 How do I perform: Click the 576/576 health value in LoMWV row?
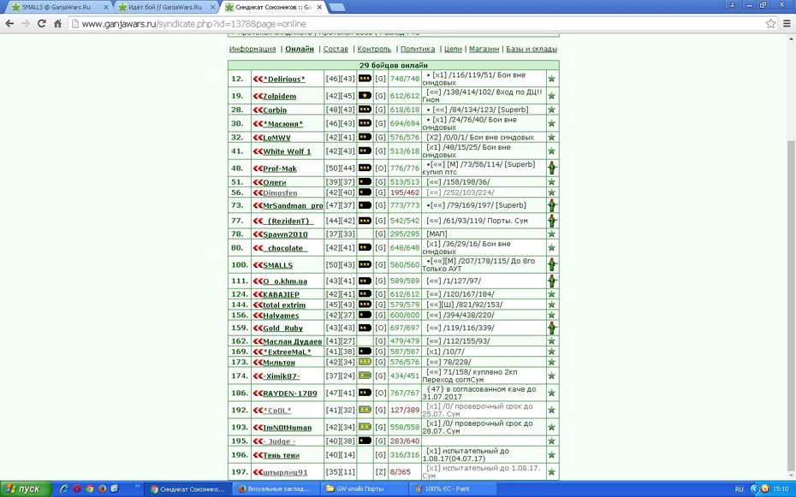[x=405, y=138]
